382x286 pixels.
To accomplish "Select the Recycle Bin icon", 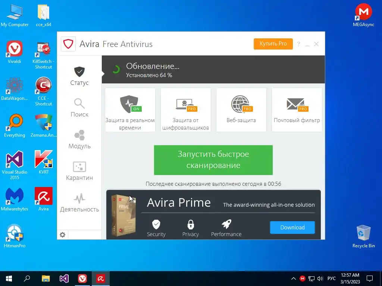I will pos(363,236).
